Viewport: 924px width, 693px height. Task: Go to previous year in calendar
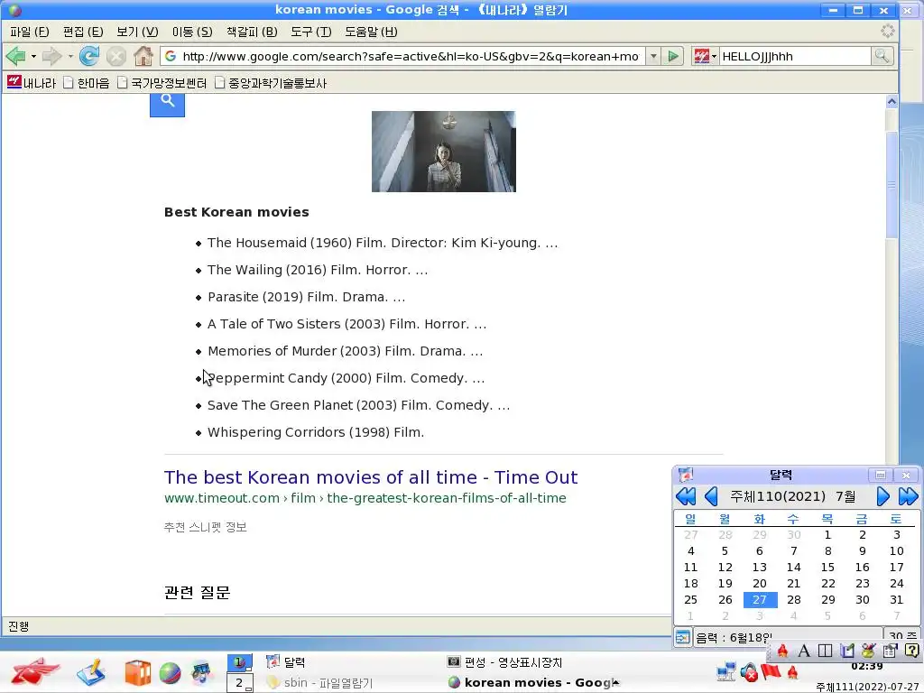tap(686, 496)
